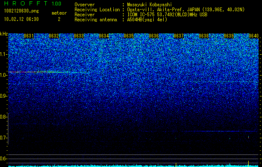
Task: Click the 'Ovserver' field label
Action: (x=85, y=5)
